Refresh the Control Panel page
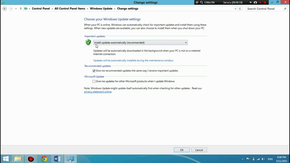The image size is (290, 163). [240, 9]
